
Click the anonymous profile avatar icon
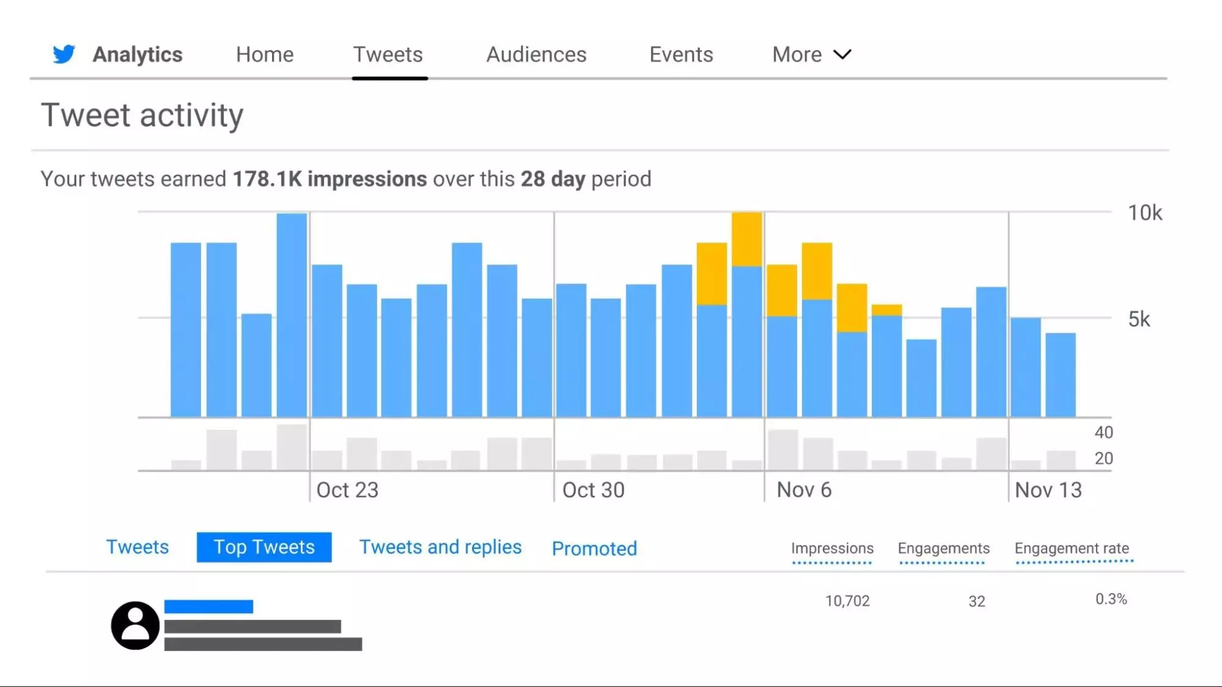[x=135, y=625]
